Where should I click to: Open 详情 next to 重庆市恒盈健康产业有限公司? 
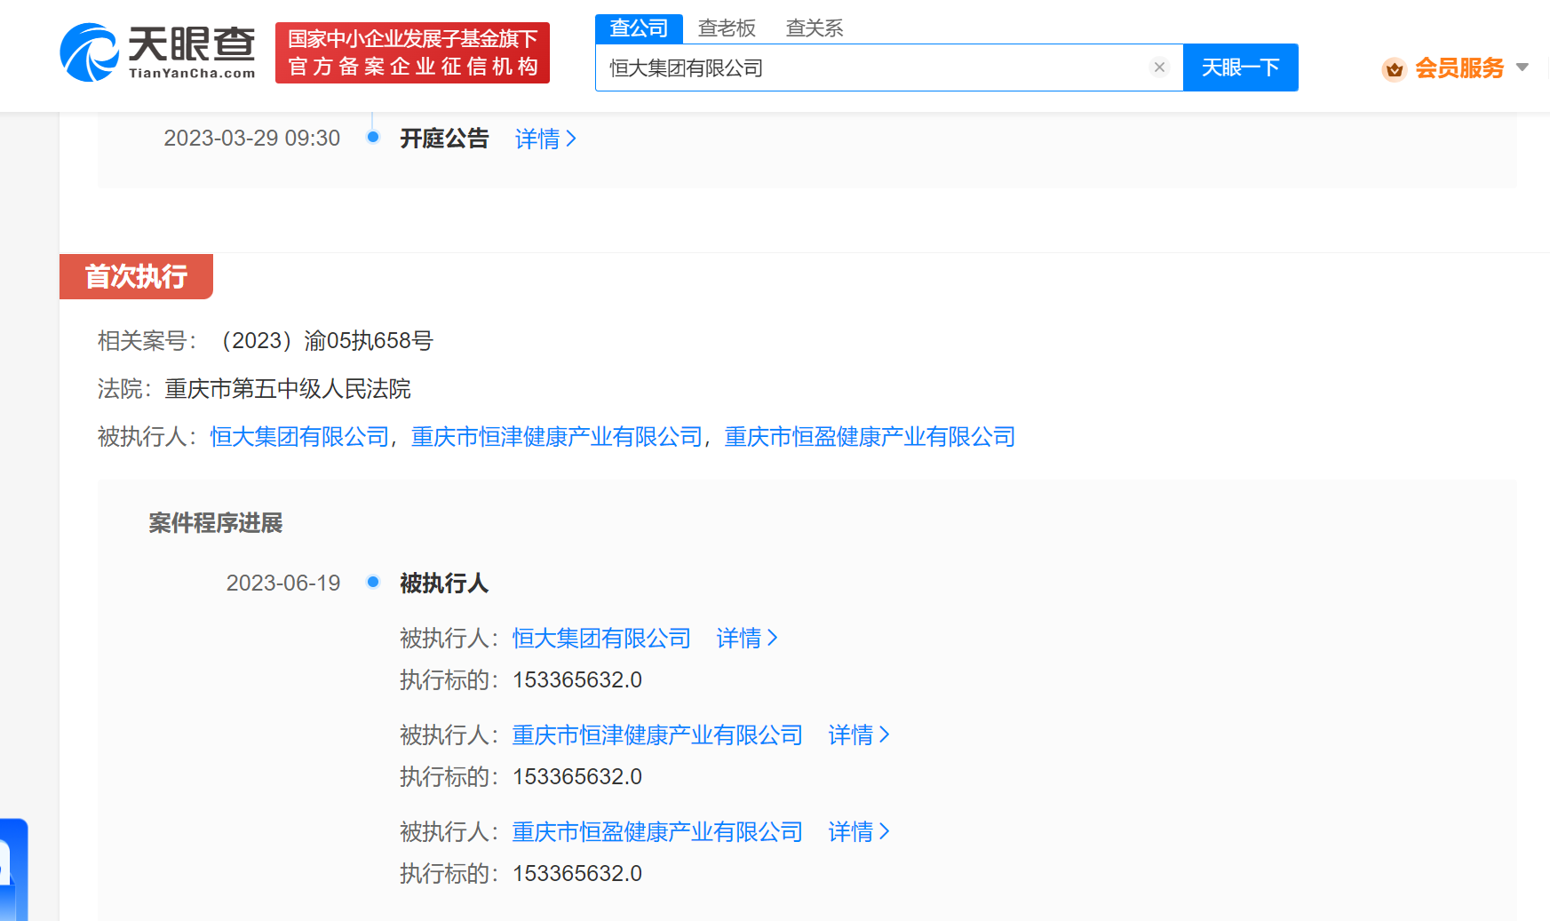tap(858, 831)
